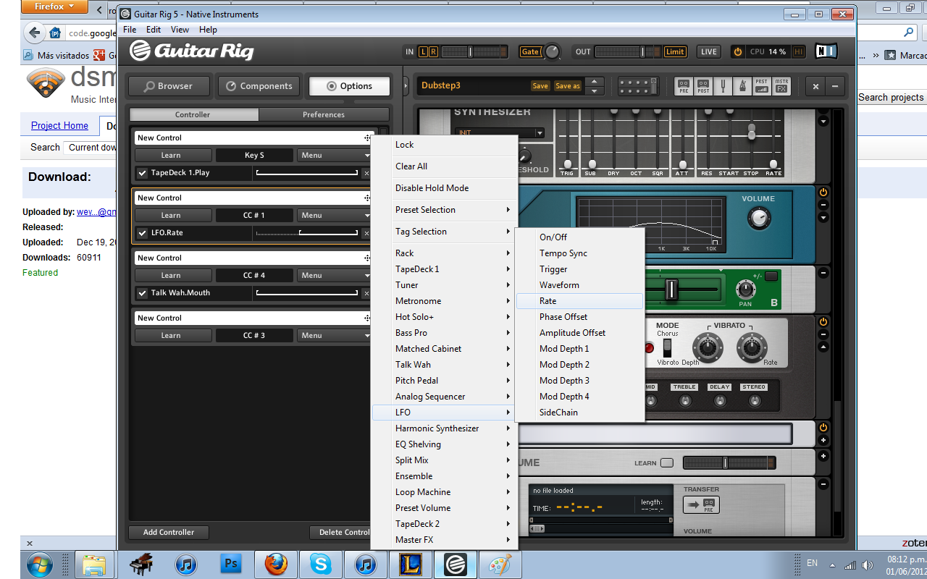Screen dimensions: 927x579
Task: Switch to the Preferences tab
Action: click(324, 114)
